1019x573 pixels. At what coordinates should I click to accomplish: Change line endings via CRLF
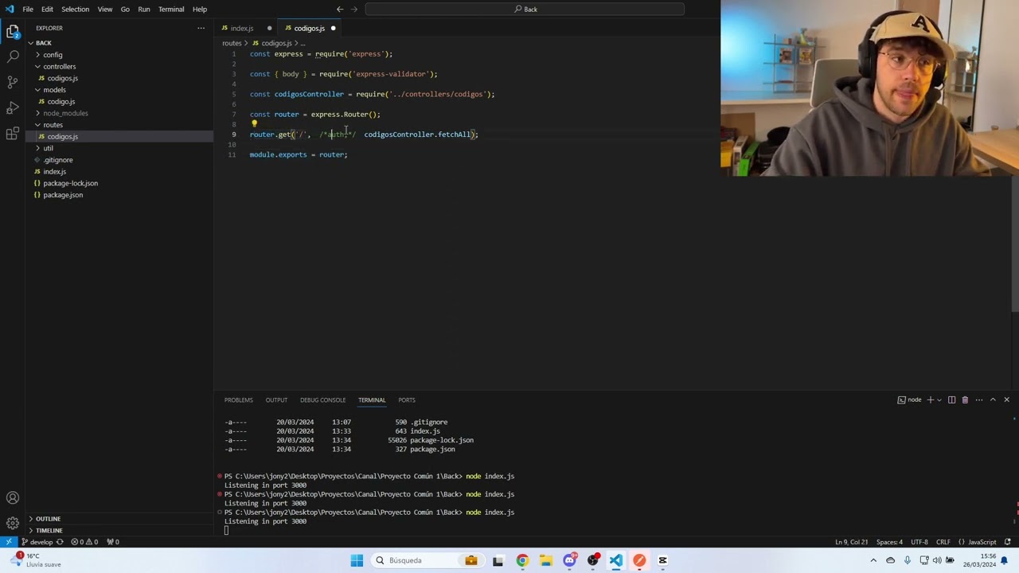(943, 542)
